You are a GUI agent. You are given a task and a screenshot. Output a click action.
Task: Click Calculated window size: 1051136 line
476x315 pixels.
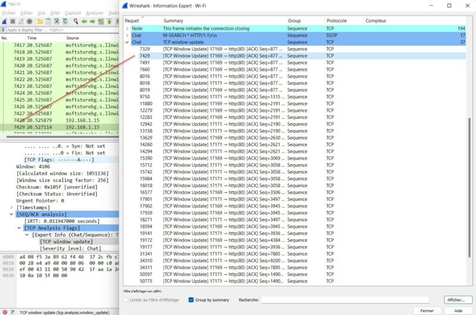point(62,174)
